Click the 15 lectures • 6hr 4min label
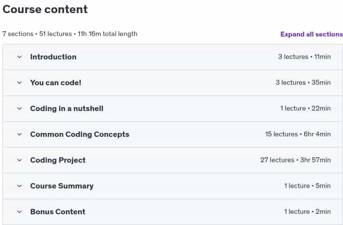The width and height of the screenshot is (343, 225). coord(298,134)
